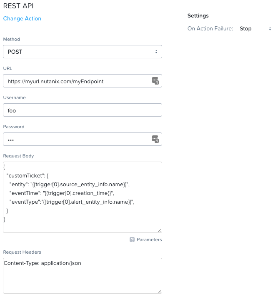This screenshot has height=297, width=273.
Task: Click the parameter icon in the URL field
Action: click(x=155, y=81)
